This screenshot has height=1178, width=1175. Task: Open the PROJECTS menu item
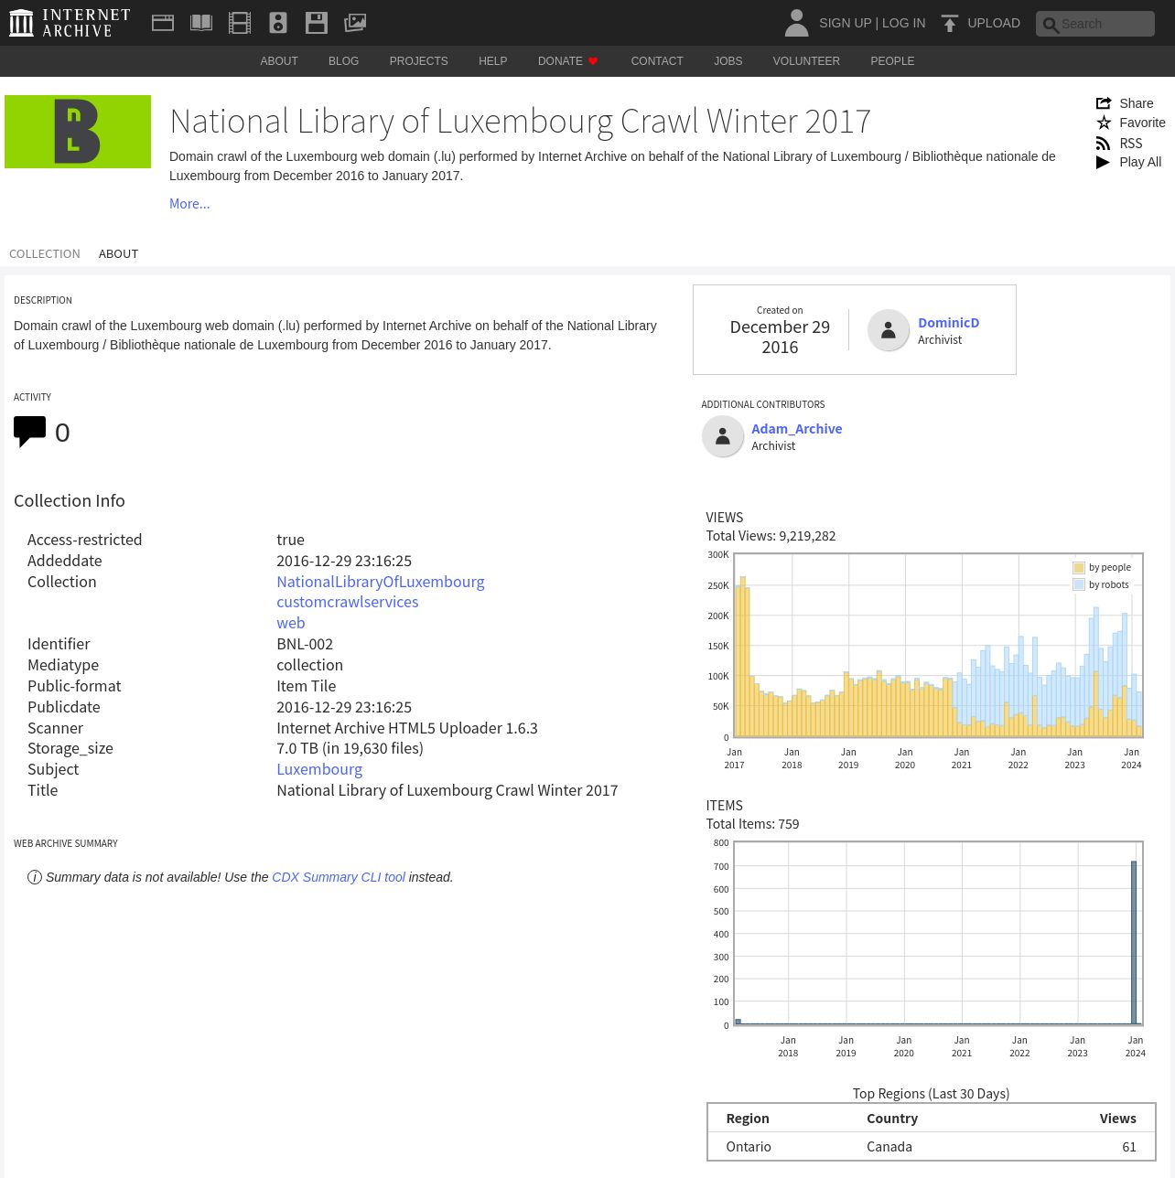[418, 61]
